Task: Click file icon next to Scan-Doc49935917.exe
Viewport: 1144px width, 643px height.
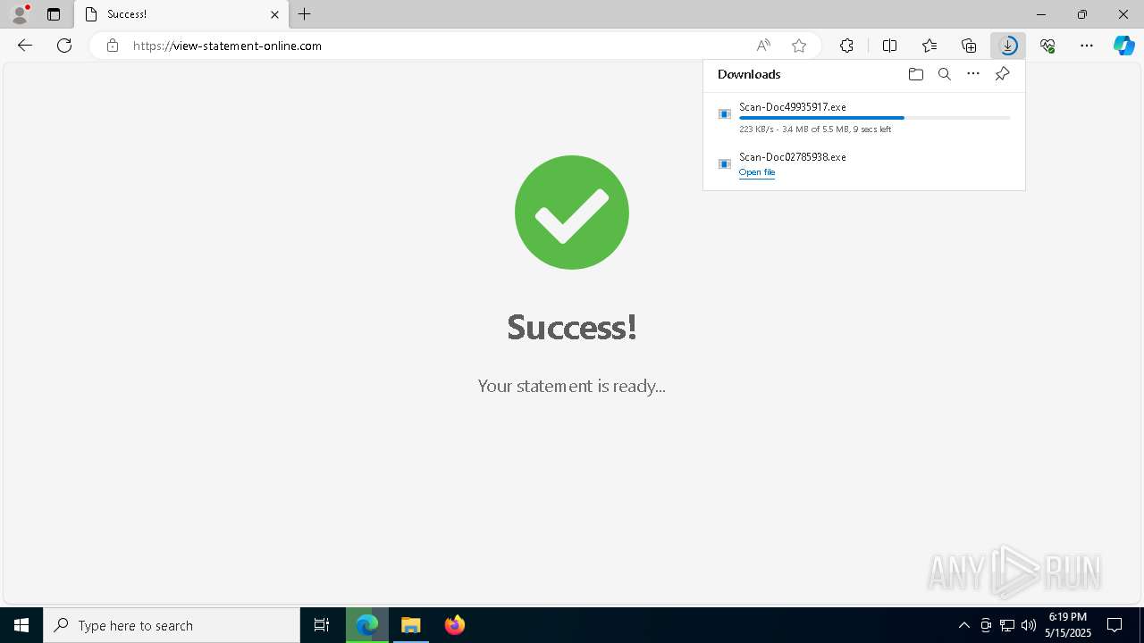Action: click(x=725, y=114)
